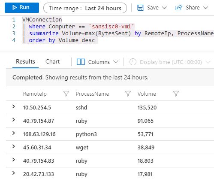Expand the 45.60.31.34 wget row
The image size is (214, 179).
coord(14,146)
